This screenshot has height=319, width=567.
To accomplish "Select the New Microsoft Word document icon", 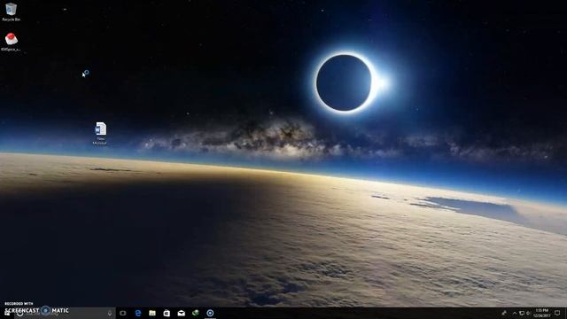I will (100, 133).
